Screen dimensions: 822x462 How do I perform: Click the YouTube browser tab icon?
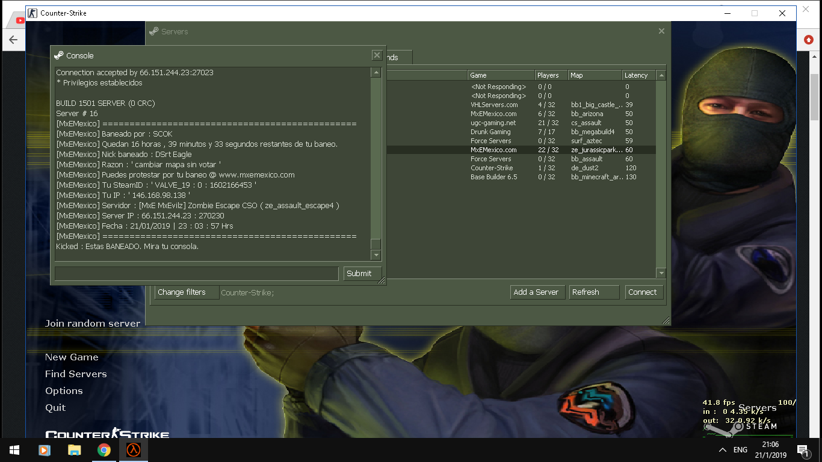pyautogui.click(x=20, y=20)
